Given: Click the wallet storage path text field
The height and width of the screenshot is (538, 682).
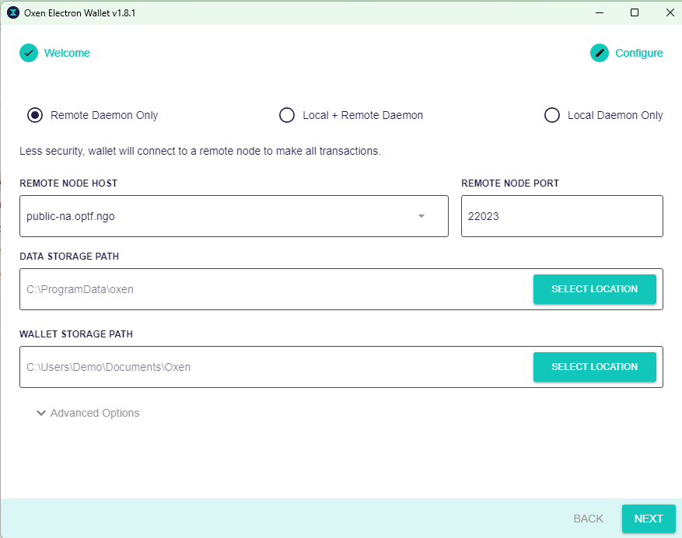Looking at the screenshot, I should pos(277,367).
